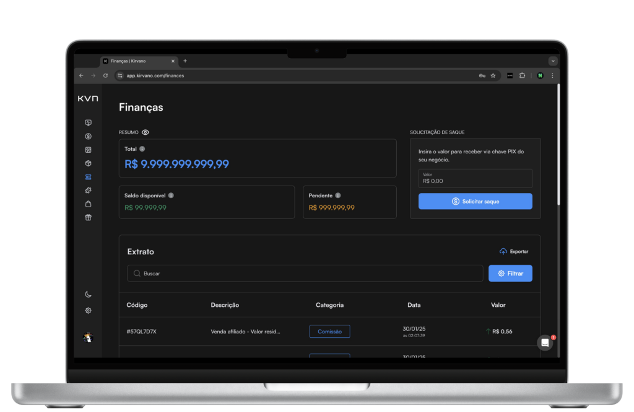
Task: Expand the Chrome tab search dropdown arrow
Action: [x=553, y=61]
